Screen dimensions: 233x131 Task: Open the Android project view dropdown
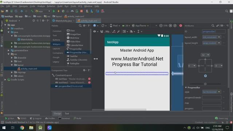pos(13,21)
